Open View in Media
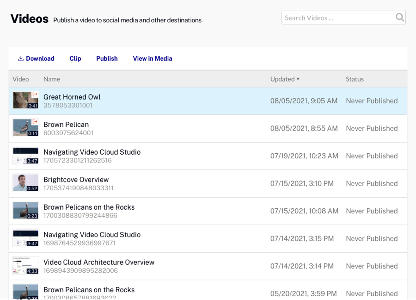The image size is (416, 300). click(153, 59)
